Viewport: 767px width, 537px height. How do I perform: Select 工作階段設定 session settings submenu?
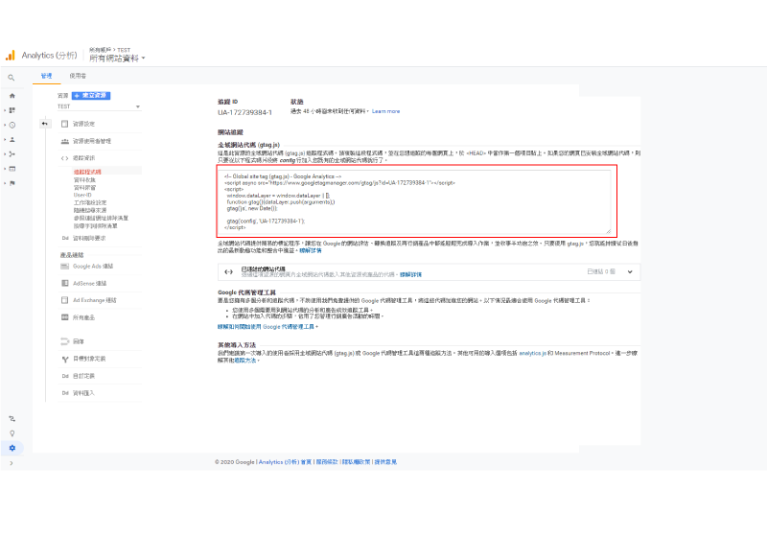[x=90, y=202]
